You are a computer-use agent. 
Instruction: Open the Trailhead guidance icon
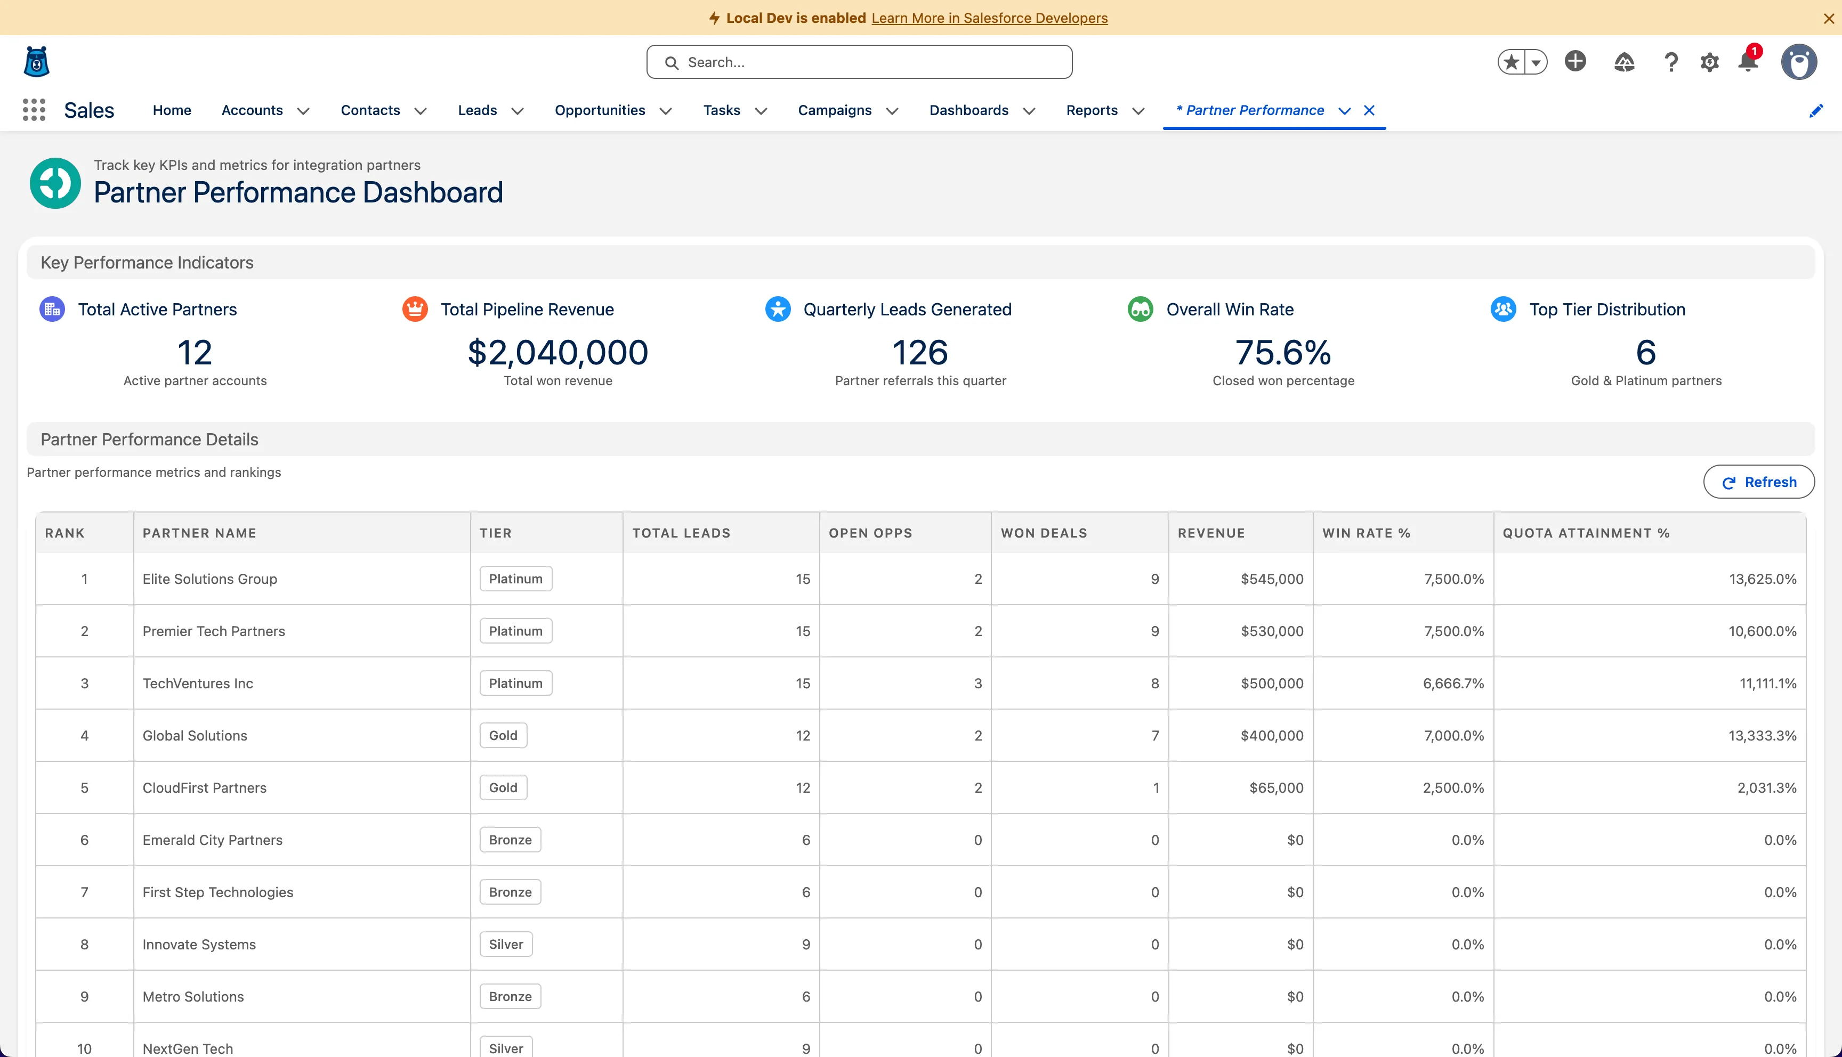(1623, 62)
